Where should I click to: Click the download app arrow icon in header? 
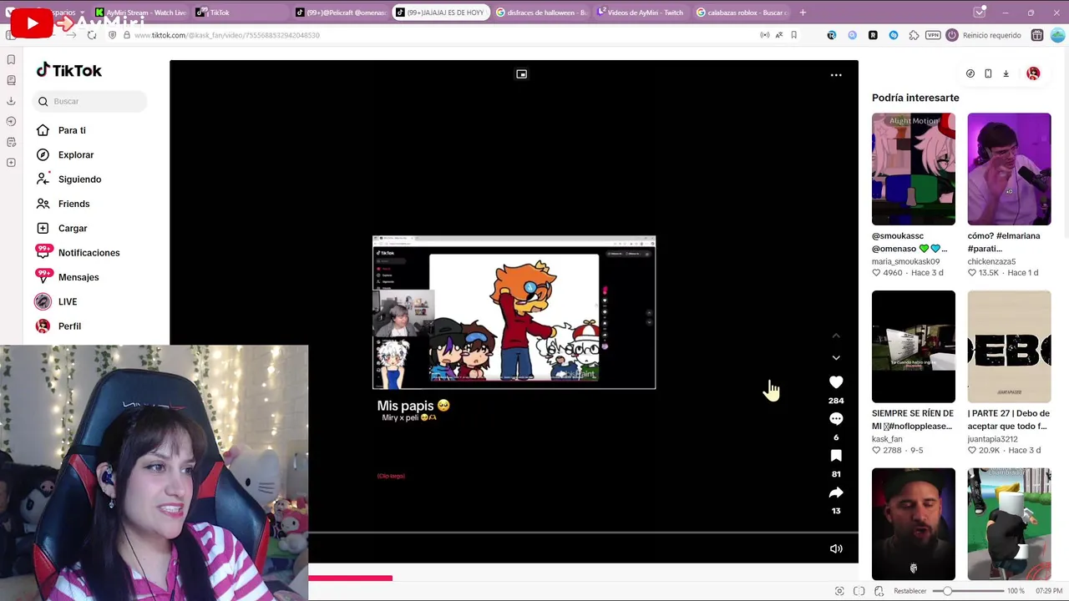(x=1006, y=73)
